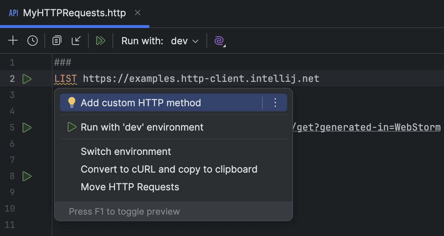Screen dimensions: 444x236
Task: Select 'Move HTTP Requests' option
Action: click(130, 187)
